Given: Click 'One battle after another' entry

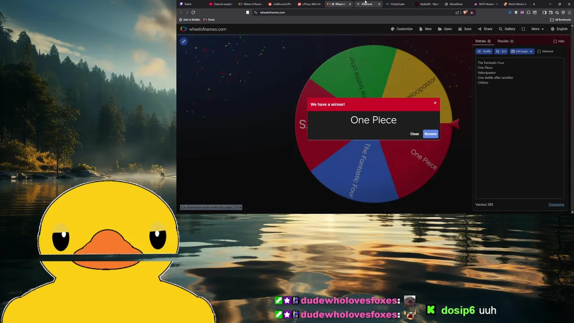Looking at the screenshot, I should [495, 78].
